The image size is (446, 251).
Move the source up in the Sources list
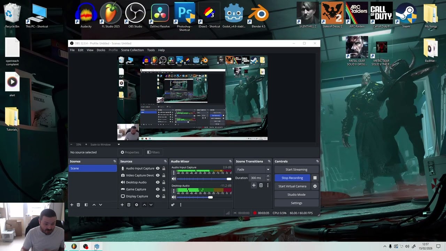click(144, 205)
